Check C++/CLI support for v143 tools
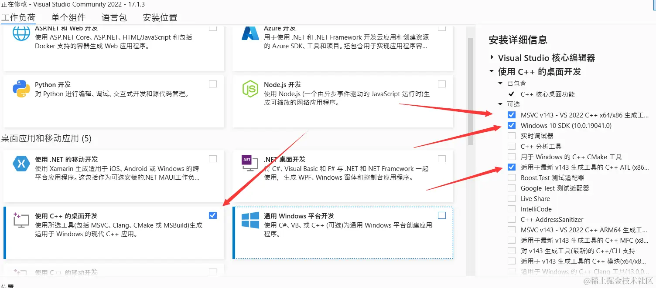The image size is (656, 288). click(x=512, y=251)
